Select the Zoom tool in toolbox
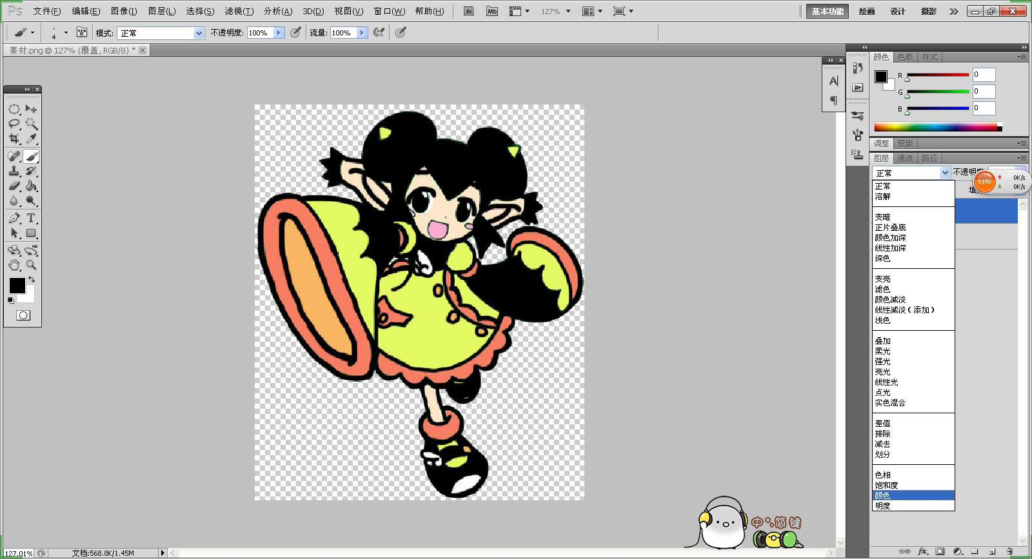1032x559 pixels. (x=31, y=264)
